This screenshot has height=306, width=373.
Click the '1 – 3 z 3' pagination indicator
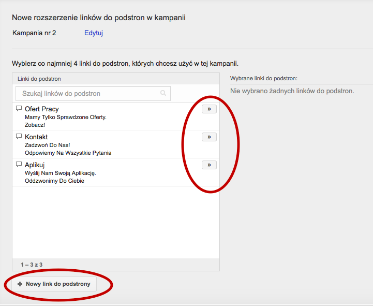32,265
